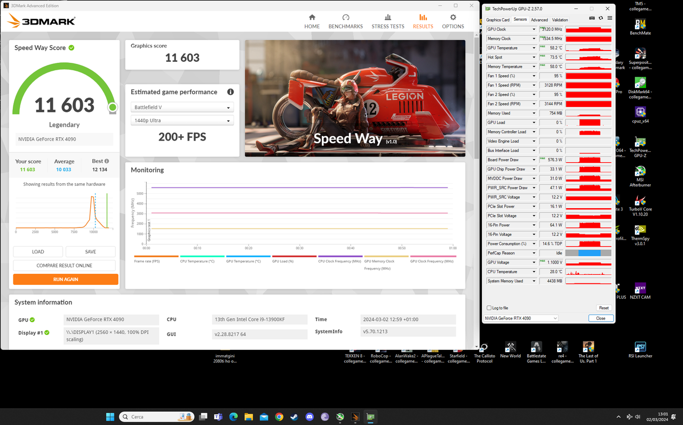This screenshot has height=425, width=683.
Task: Open Google Chrome from the taskbar
Action: 279,417
